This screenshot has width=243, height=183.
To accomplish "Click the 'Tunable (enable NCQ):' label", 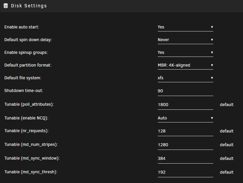I will tap(26, 118).
